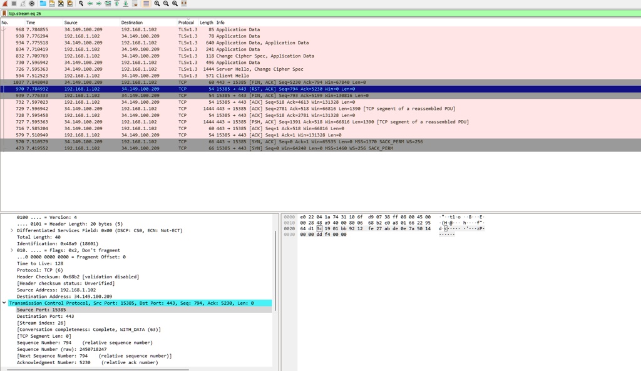Screen dimensions: 641x371
Task: Click the shark fin start capture icon
Action: tap(4, 3)
